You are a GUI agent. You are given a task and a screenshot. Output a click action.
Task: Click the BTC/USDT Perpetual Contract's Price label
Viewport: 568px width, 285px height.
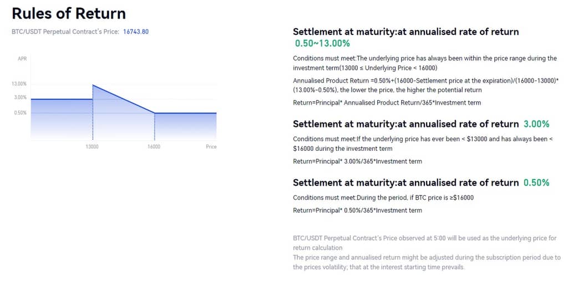(x=65, y=32)
